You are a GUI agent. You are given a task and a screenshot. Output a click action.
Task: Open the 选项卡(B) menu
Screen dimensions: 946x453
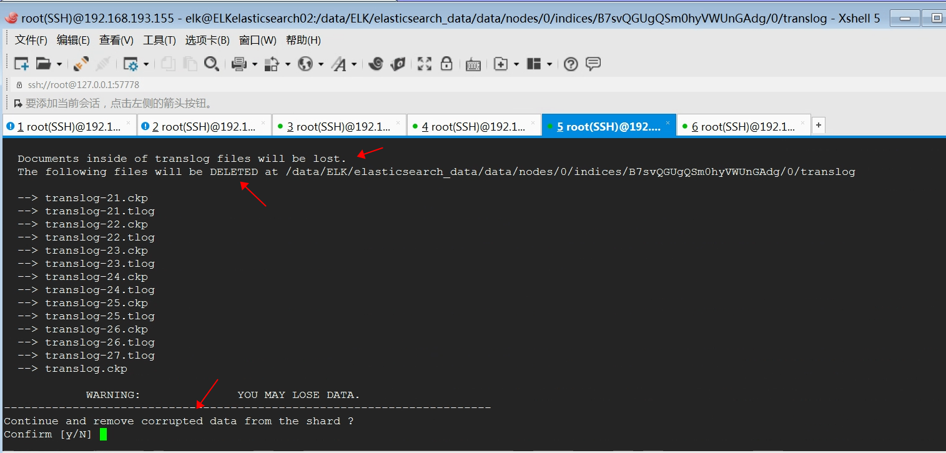[x=207, y=40]
